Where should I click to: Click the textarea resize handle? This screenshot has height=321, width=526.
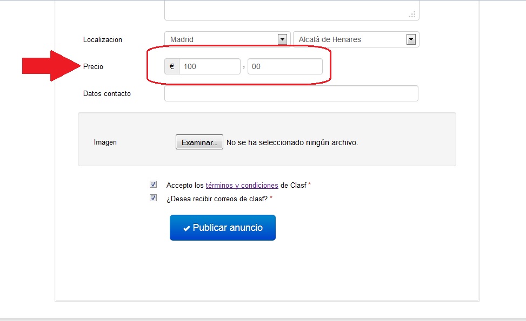pyautogui.click(x=412, y=14)
